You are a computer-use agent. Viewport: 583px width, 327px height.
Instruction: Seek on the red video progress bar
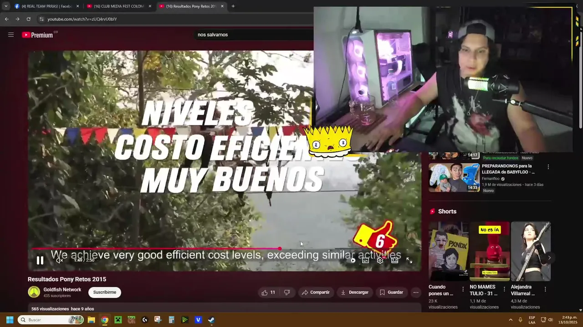[155, 249]
